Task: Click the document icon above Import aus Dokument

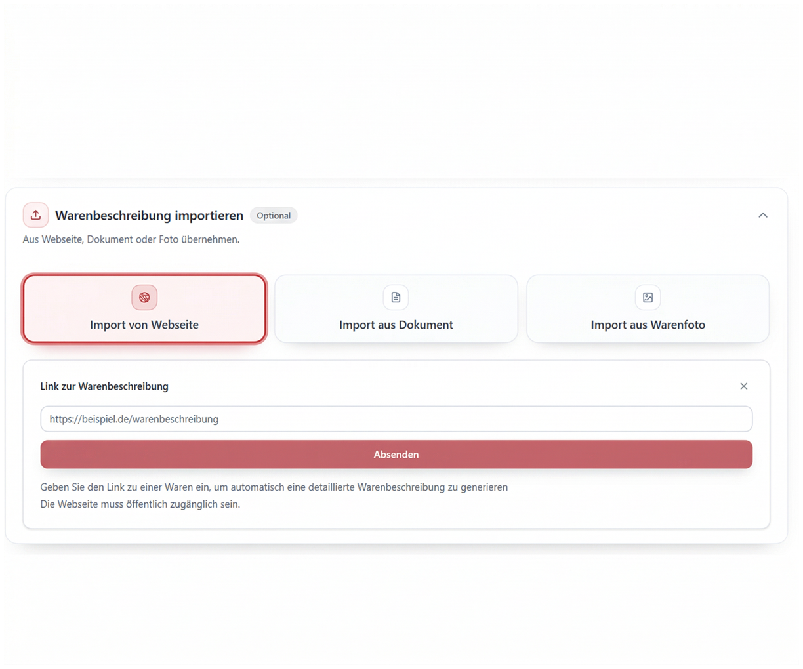Action: tap(396, 298)
